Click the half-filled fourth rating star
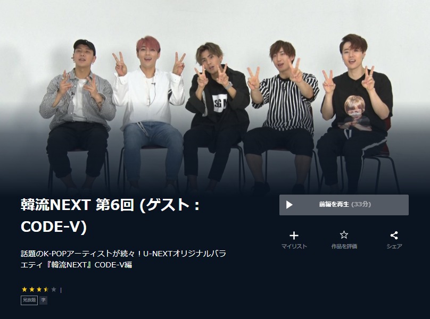This screenshot has height=319, width=430. pos(46,289)
